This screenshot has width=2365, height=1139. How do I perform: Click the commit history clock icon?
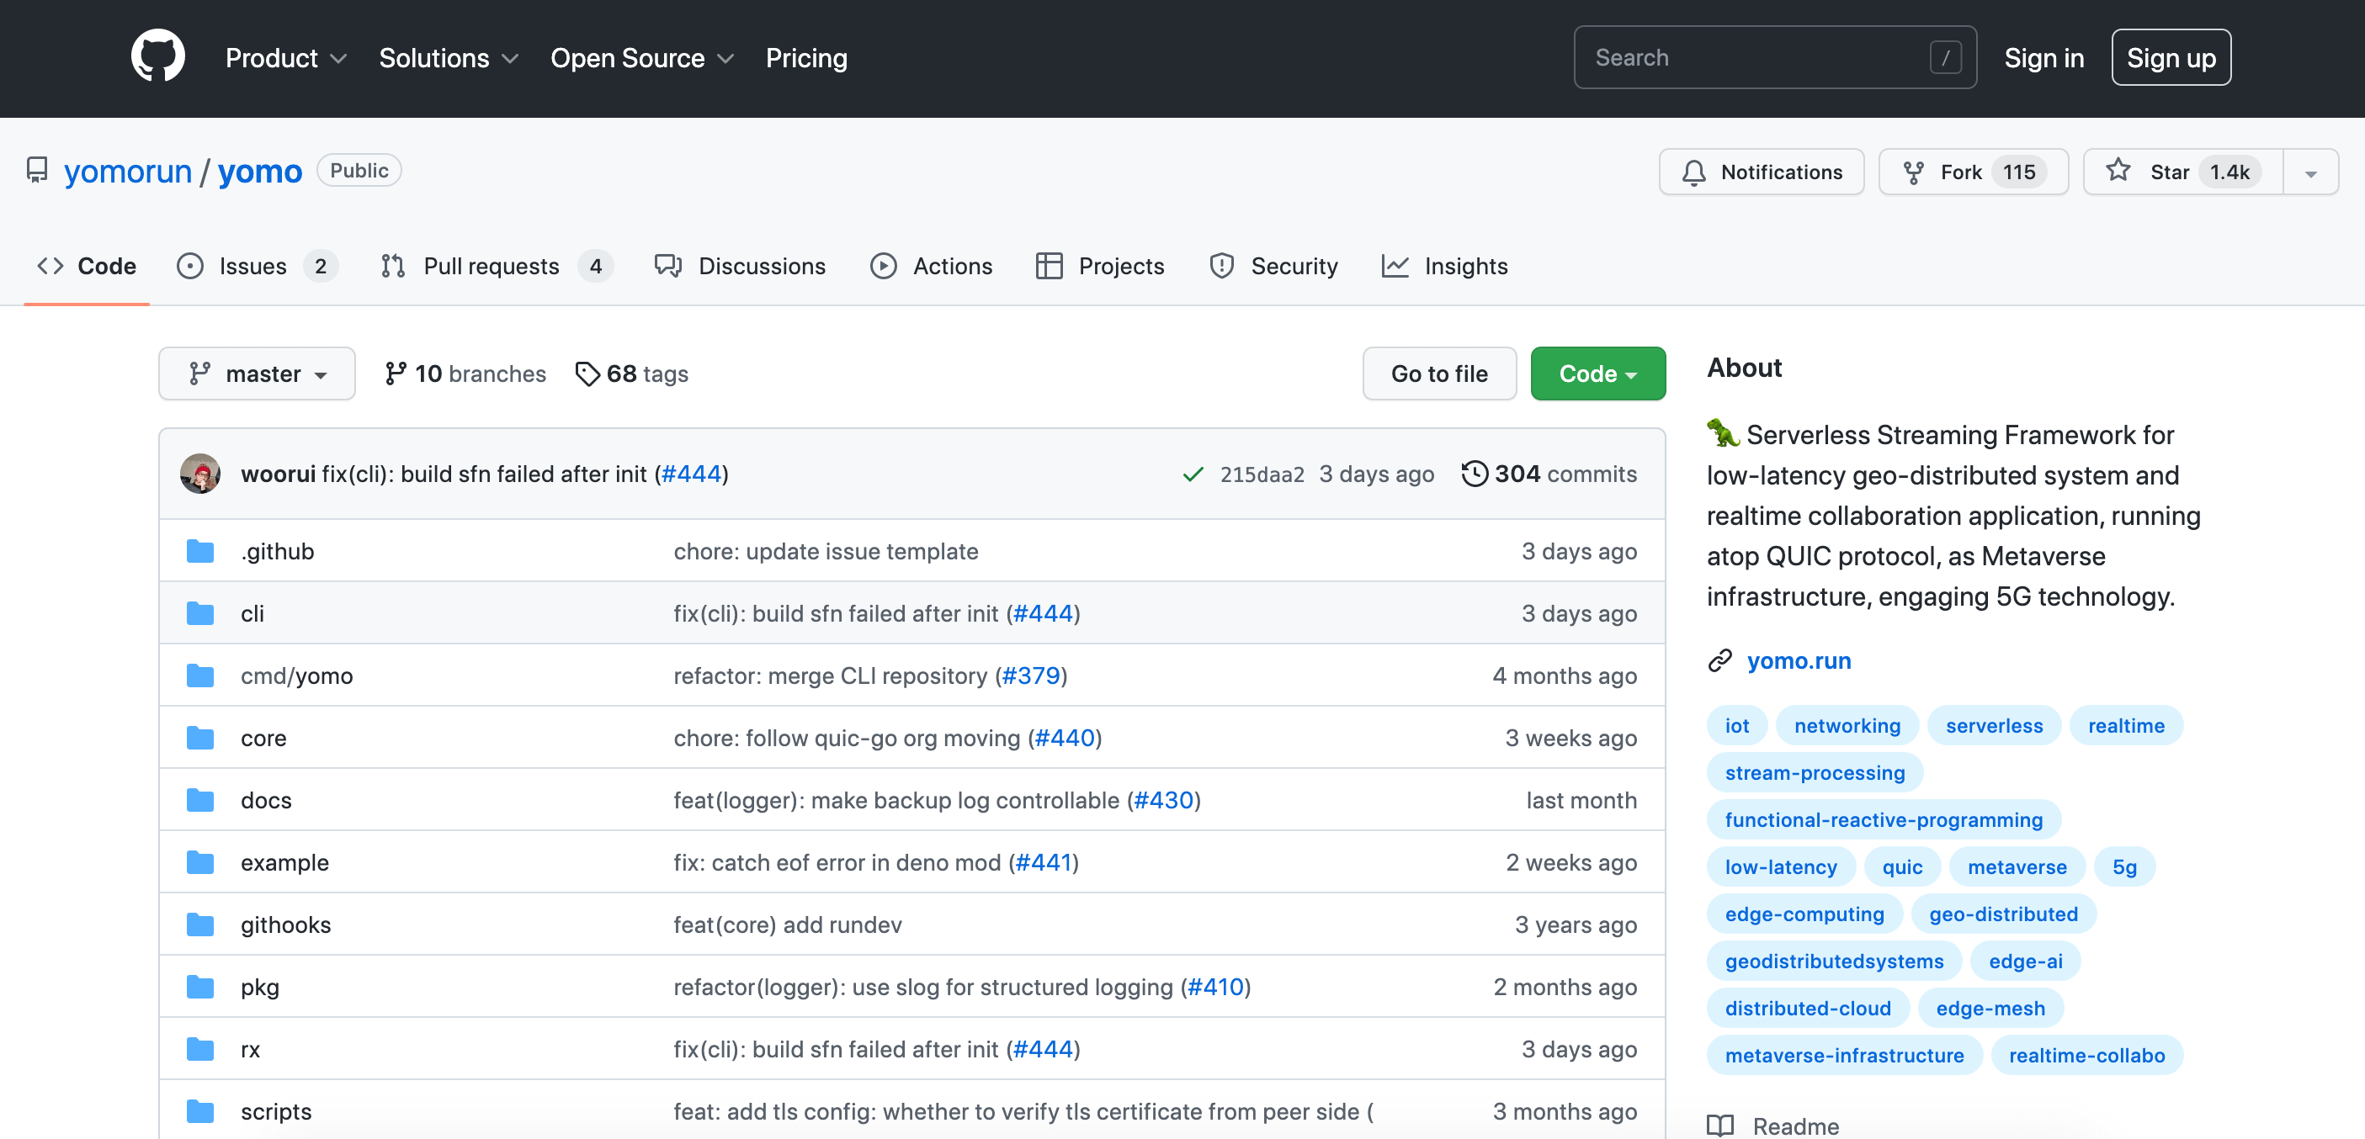1475,474
